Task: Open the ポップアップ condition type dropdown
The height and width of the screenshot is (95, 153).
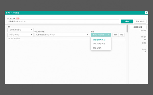Action: point(20,35)
